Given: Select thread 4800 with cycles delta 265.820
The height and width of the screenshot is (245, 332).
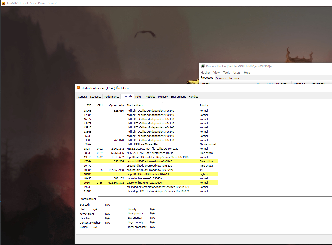Looking at the screenshot, I should point(149,140).
